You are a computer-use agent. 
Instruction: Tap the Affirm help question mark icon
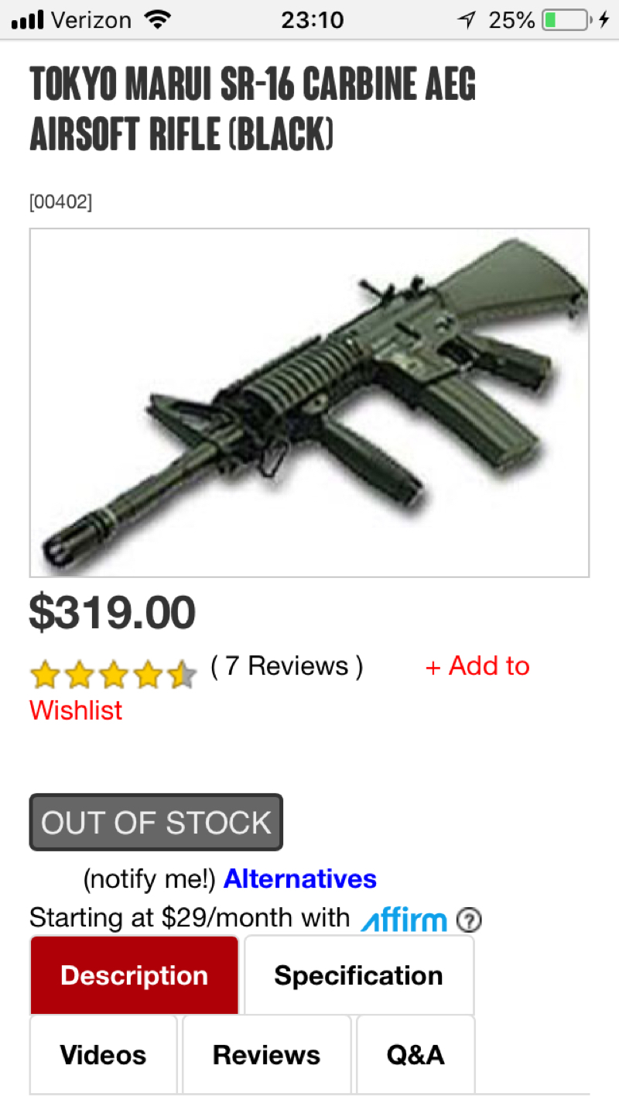(x=469, y=920)
